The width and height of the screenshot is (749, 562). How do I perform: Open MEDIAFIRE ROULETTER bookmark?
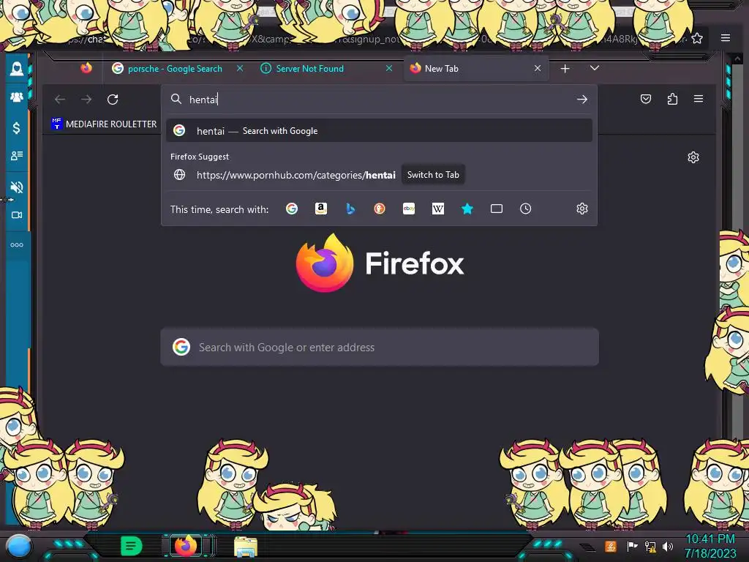coord(104,124)
